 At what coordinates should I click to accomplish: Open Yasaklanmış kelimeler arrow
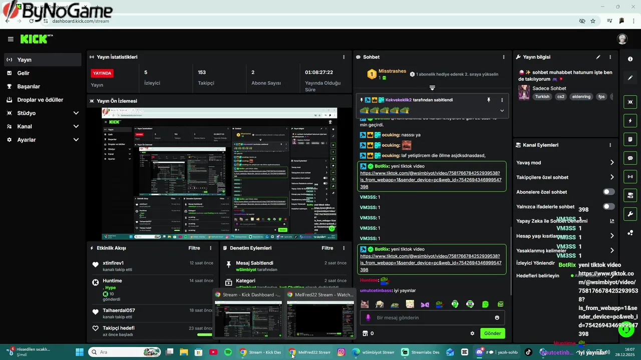pyautogui.click(x=612, y=250)
